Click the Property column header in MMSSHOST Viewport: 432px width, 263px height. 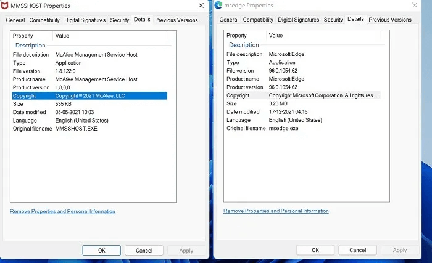click(31, 36)
